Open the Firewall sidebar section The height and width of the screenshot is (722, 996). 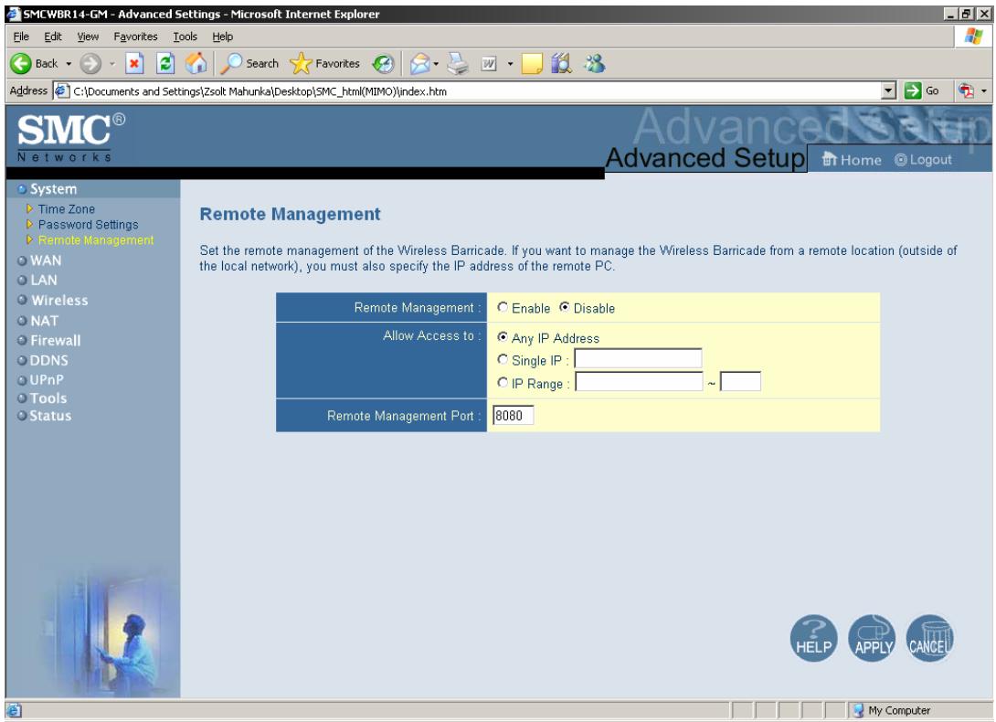pyautogui.click(x=55, y=341)
